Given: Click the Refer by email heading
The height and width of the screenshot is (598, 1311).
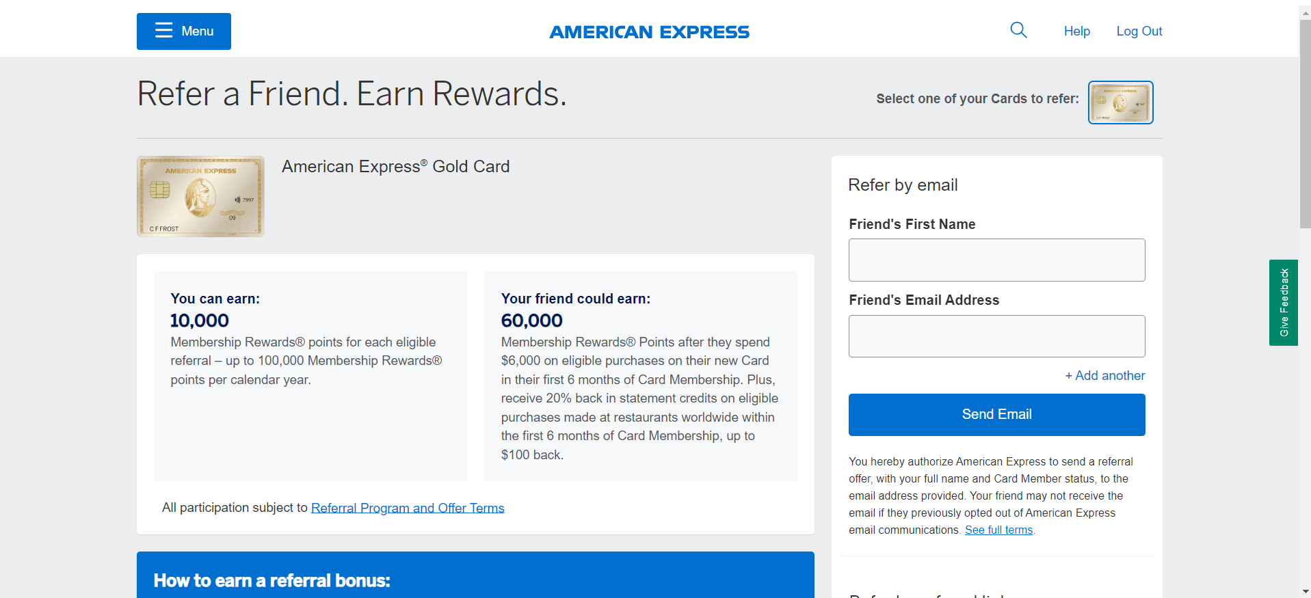Looking at the screenshot, I should (x=903, y=185).
